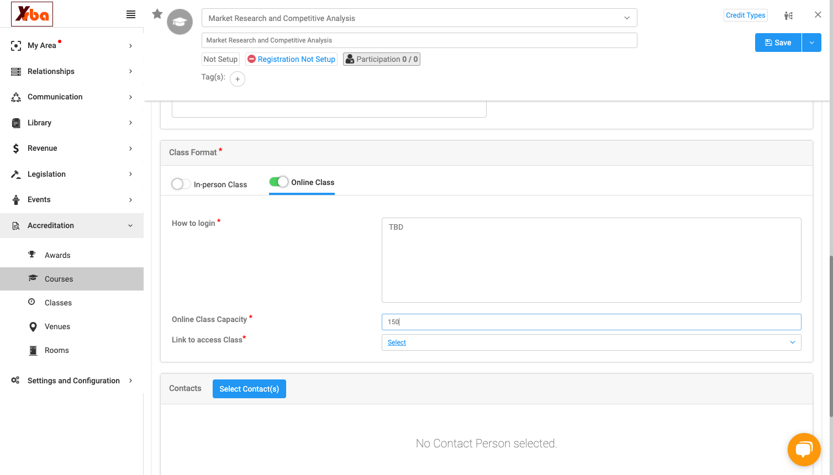Click the Awards trophy icon
The image size is (833, 475).
(32, 255)
